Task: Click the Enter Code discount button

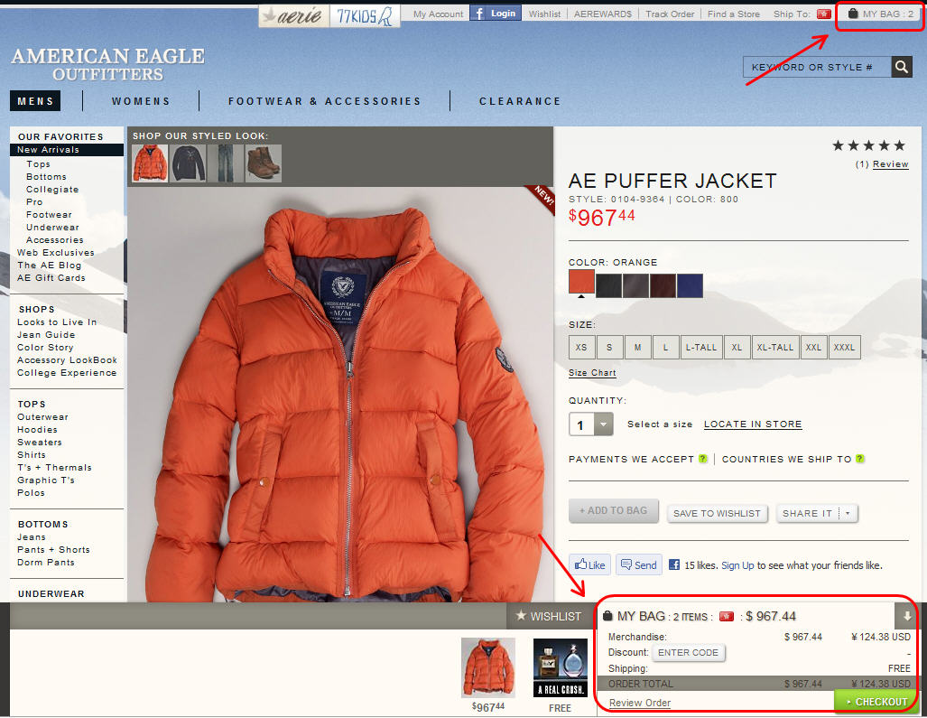Action: pyautogui.click(x=688, y=652)
